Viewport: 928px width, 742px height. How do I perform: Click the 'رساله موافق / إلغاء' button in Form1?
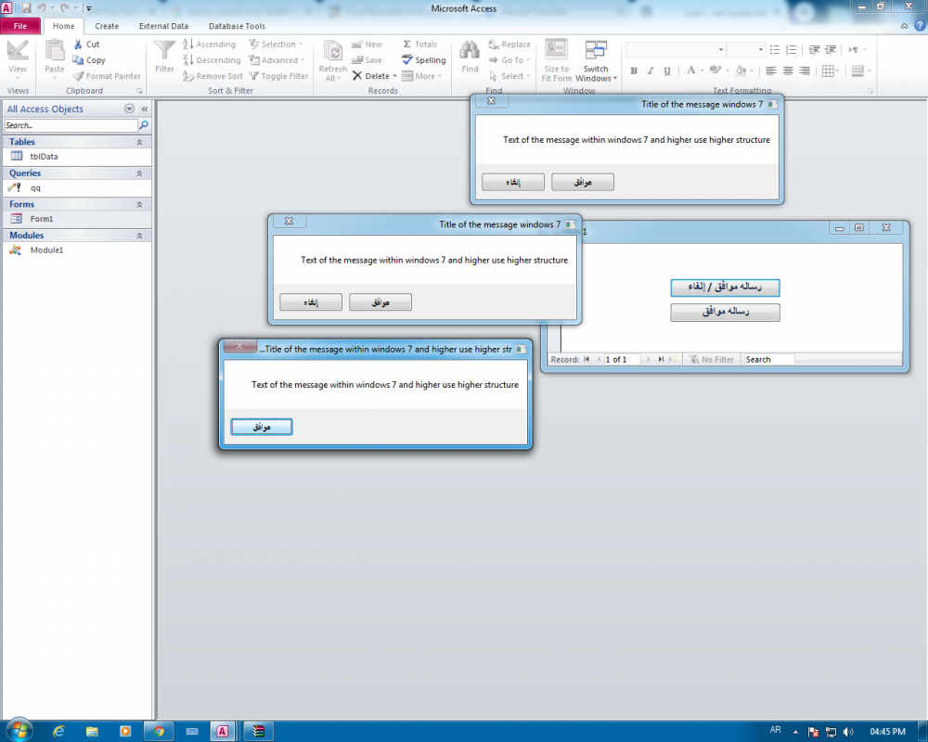tap(725, 287)
